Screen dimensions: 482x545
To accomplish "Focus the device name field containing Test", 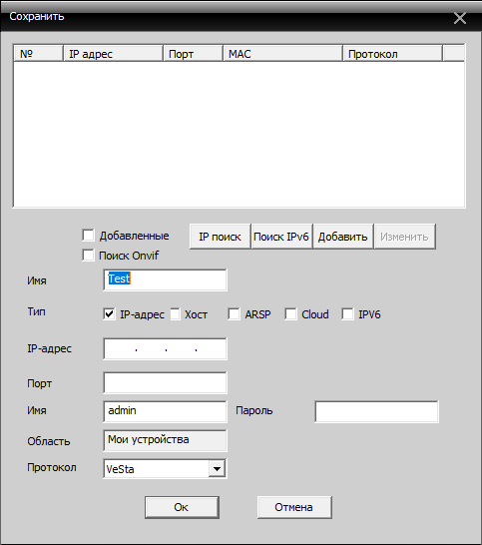I will [x=165, y=279].
